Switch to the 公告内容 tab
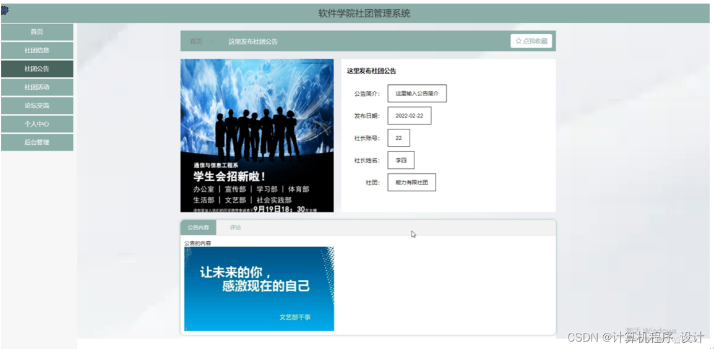The height and width of the screenshot is (349, 714). 198,227
